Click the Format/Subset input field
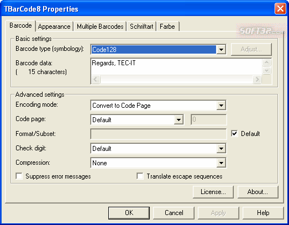The height and width of the screenshot is (225, 289). pyautogui.click(x=159, y=134)
